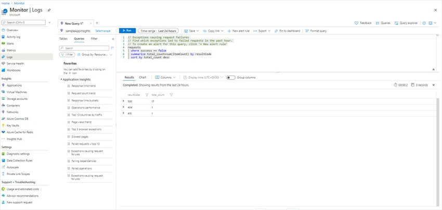Open the Advisor recommendations icon
The image size is (442, 210).
(x=4, y=196)
